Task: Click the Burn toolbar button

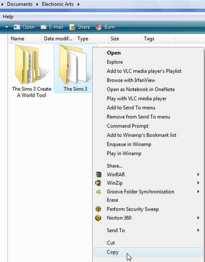Action: pyautogui.click(x=105, y=27)
